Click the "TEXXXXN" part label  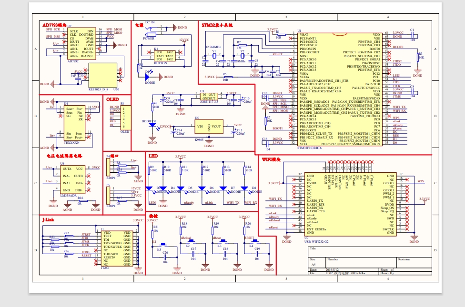tap(71, 142)
